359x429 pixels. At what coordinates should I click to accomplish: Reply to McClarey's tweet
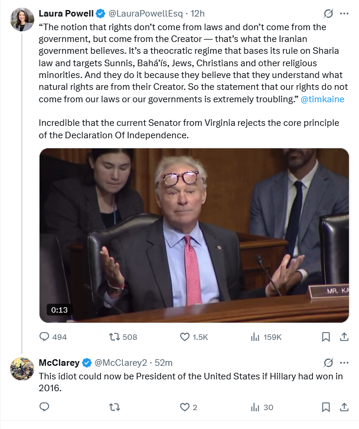[x=44, y=407]
